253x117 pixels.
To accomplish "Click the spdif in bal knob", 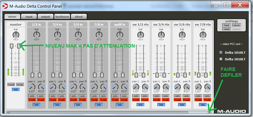I will click(x=120, y=35).
